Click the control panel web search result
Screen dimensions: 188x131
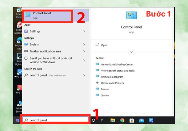55,75
